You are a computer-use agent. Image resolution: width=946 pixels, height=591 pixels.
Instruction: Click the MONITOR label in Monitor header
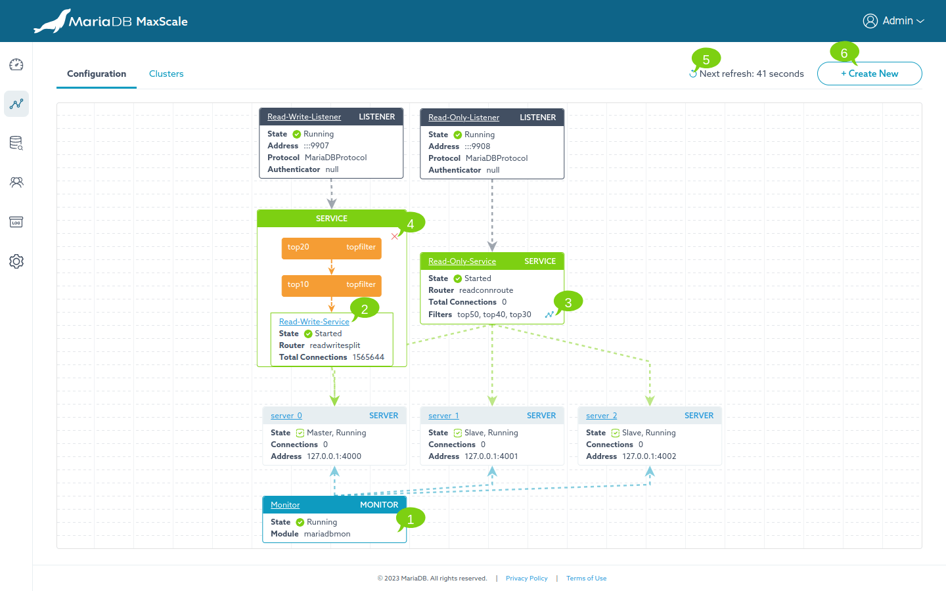[x=379, y=505]
